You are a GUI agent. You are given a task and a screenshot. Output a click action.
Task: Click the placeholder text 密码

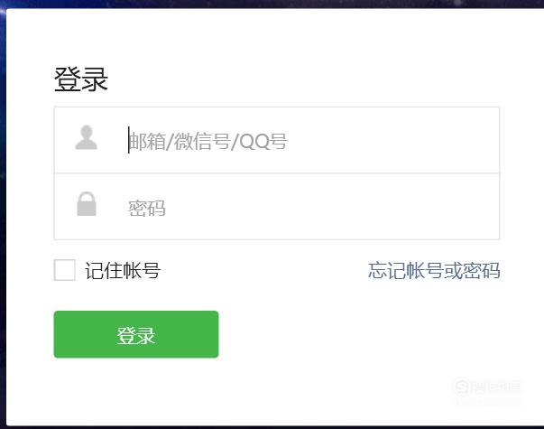147,208
